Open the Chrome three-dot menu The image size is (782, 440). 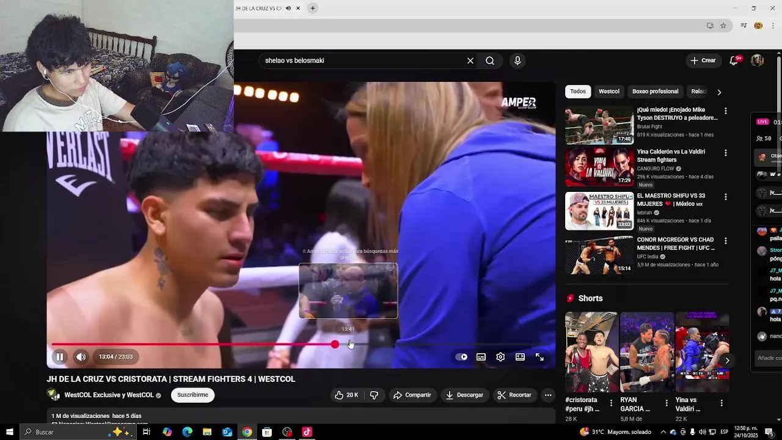coord(773,26)
